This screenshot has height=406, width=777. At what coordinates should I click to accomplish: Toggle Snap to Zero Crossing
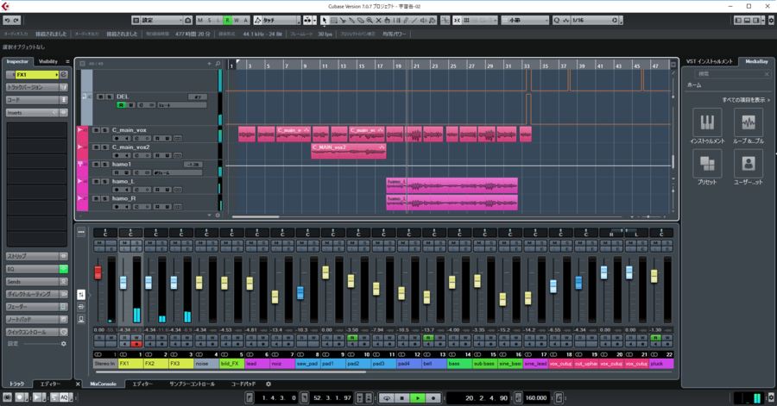(445, 21)
